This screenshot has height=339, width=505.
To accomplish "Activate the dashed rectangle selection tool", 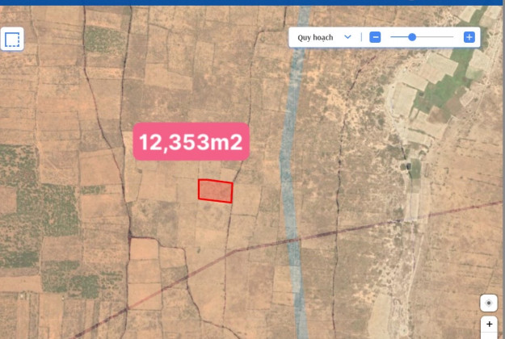I will tap(12, 40).
